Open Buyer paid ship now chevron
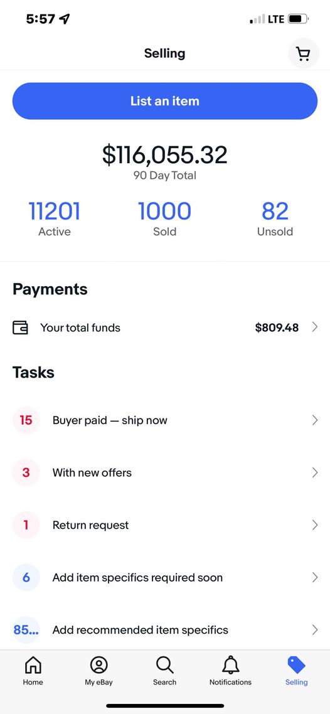Image resolution: width=330 pixels, height=714 pixels. (314, 420)
